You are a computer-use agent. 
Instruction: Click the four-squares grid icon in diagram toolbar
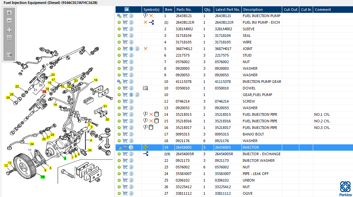[x=9, y=30]
